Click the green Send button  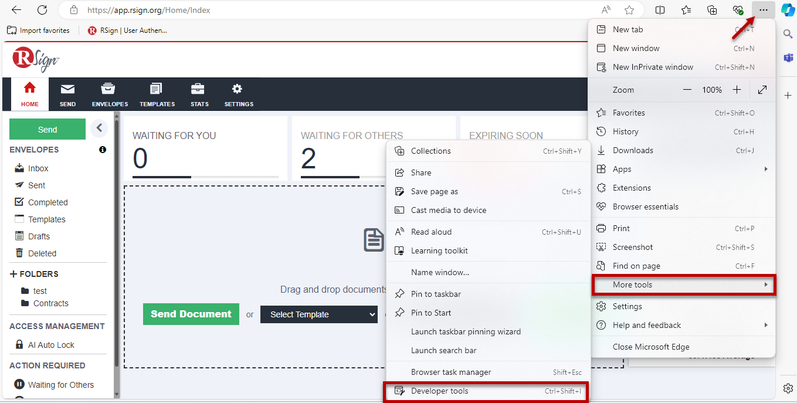tap(48, 130)
